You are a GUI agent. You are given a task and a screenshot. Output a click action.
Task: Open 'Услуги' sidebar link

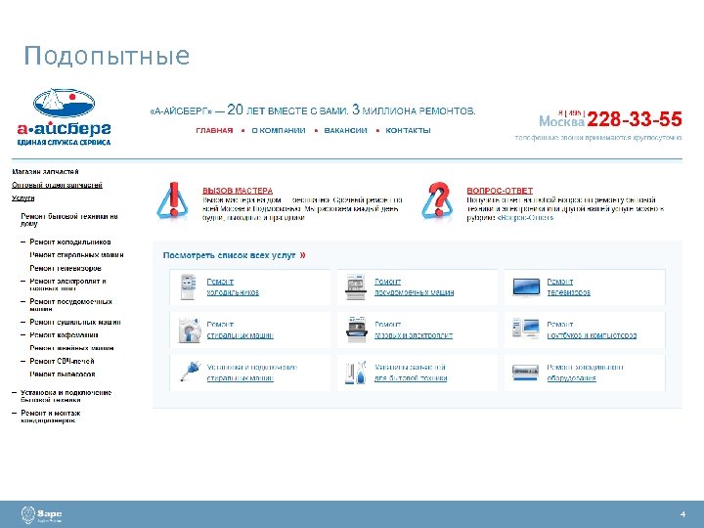pos(22,198)
